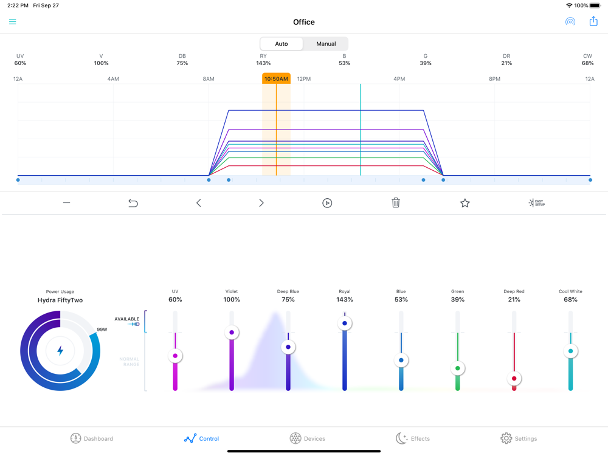Tap the UV slider knob
Image resolution: width=608 pixels, height=456 pixels.
pyautogui.click(x=175, y=356)
